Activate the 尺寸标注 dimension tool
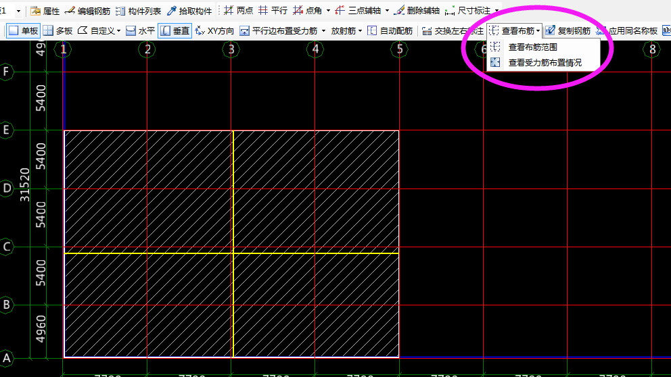The width and height of the screenshot is (671, 377). coord(467,11)
